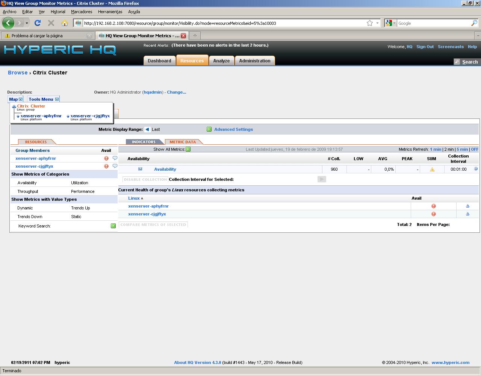Screen dimensions: 481x376
Task: Click red availability icon for xenserver-aphyfrnr member
Action: [x=106, y=158]
